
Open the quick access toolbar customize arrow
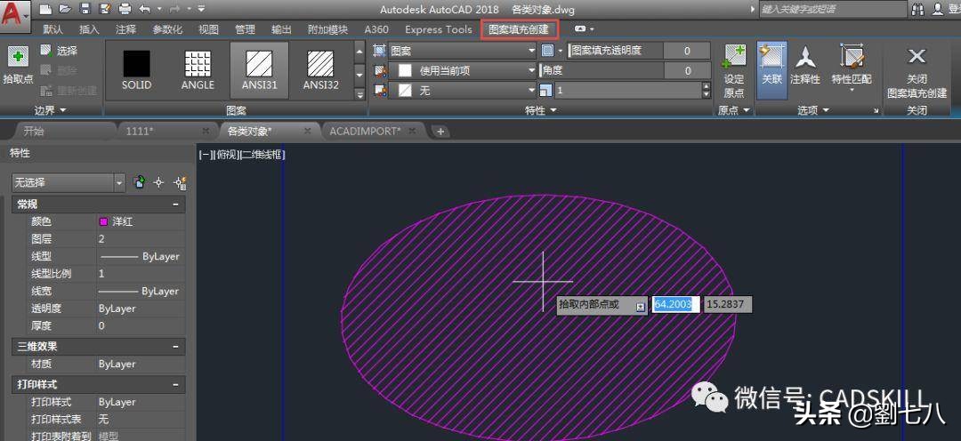[202, 9]
